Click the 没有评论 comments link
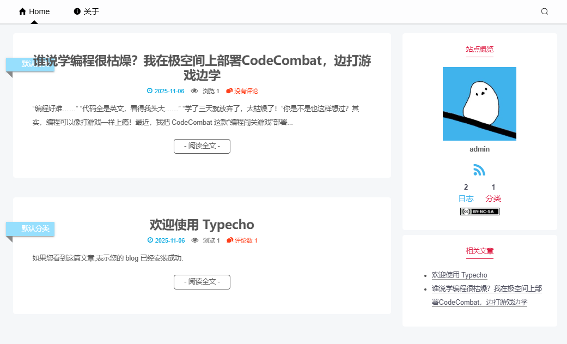Screen dimensions: 567x344 point(246,91)
